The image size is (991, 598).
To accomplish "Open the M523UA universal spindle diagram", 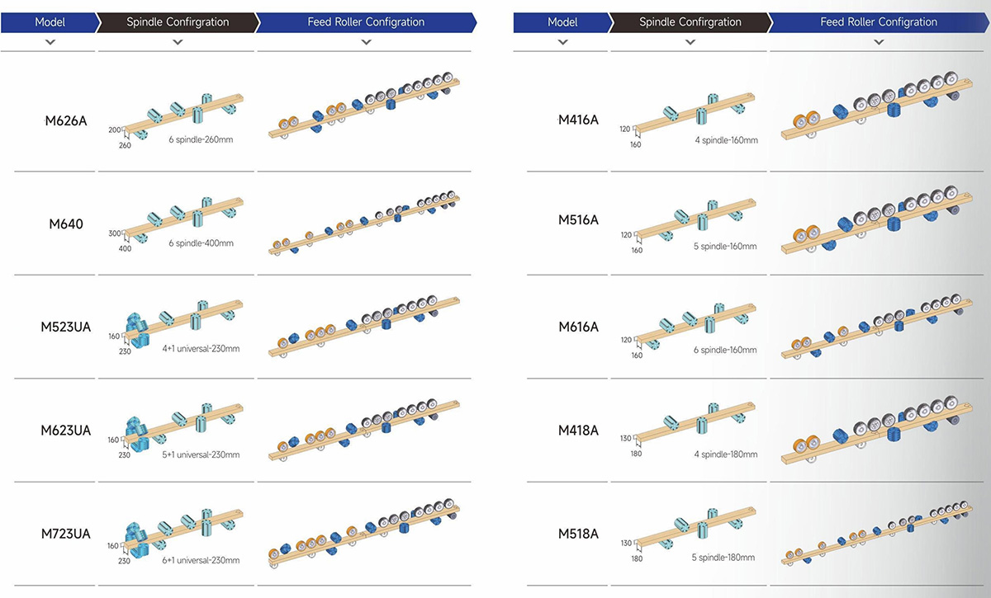I will tap(176, 327).
